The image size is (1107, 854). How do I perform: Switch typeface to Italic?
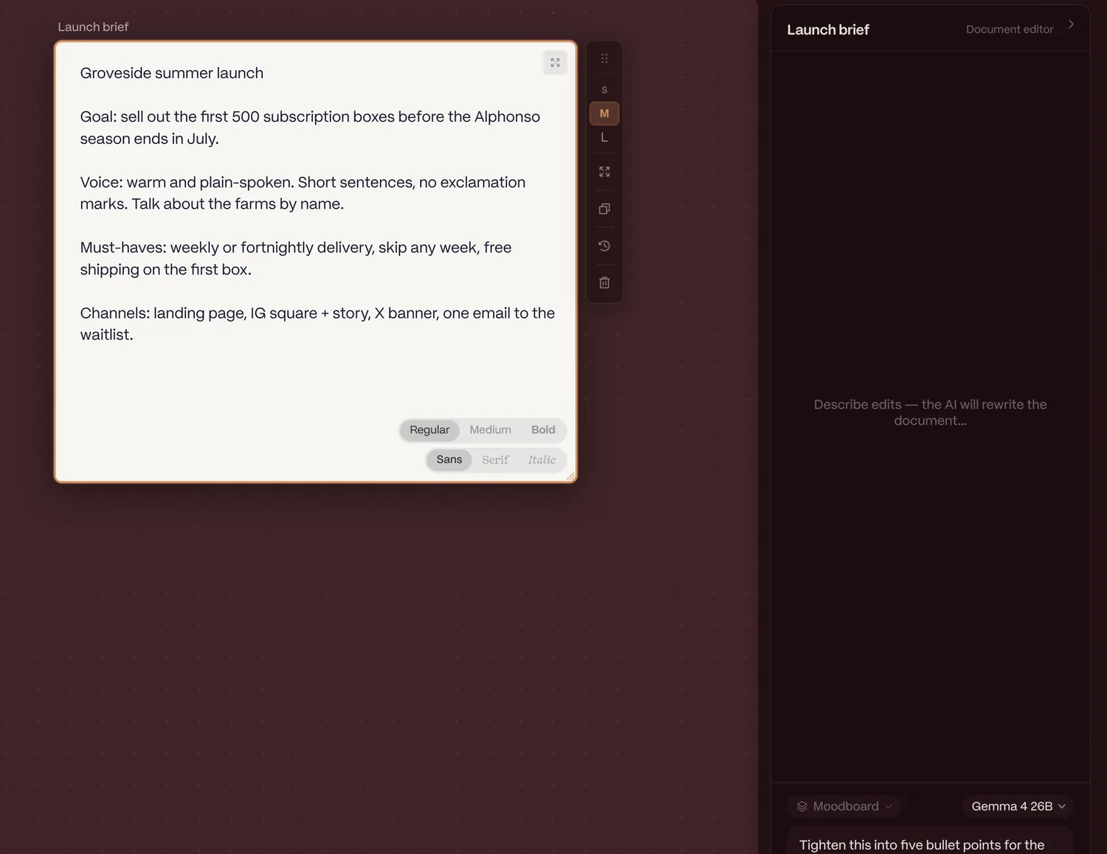(x=542, y=459)
